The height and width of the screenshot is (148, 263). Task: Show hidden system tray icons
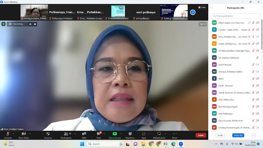tap(216, 144)
